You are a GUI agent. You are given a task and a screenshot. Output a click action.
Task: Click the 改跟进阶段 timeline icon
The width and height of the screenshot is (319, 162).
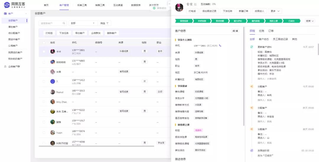point(252,151)
